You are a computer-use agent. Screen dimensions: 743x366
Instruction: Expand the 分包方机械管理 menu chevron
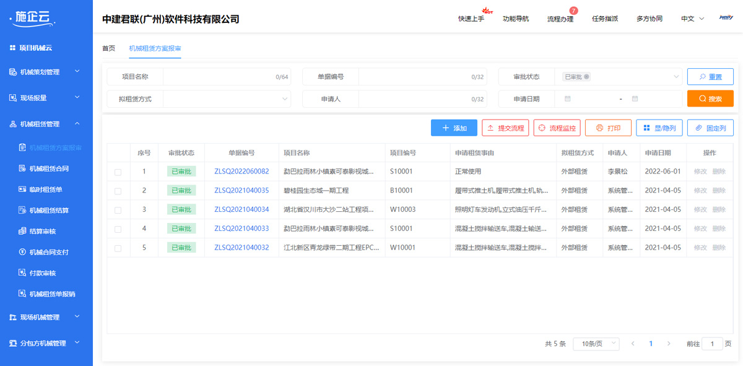[x=77, y=342]
